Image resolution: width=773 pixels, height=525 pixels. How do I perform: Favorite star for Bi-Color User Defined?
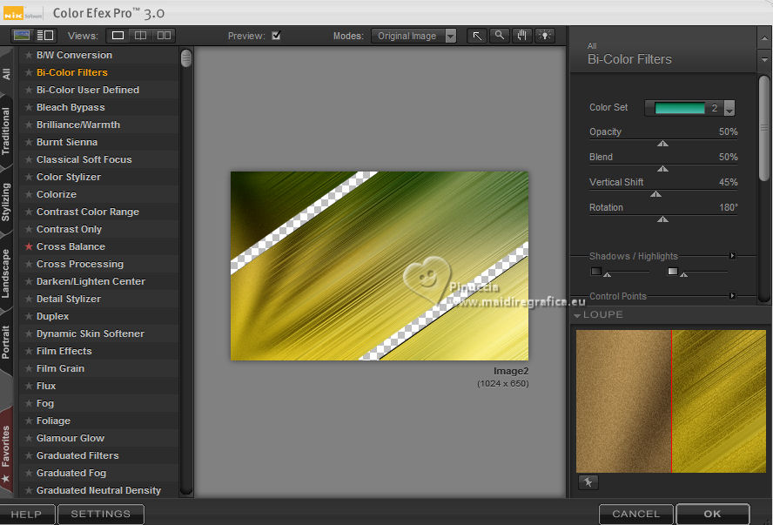point(29,90)
